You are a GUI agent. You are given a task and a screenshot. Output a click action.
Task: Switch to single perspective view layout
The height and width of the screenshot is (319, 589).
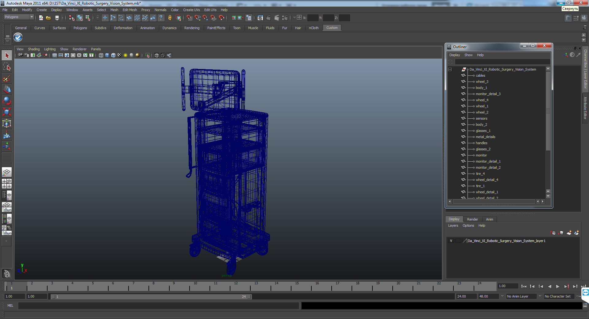click(x=7, y=172)
